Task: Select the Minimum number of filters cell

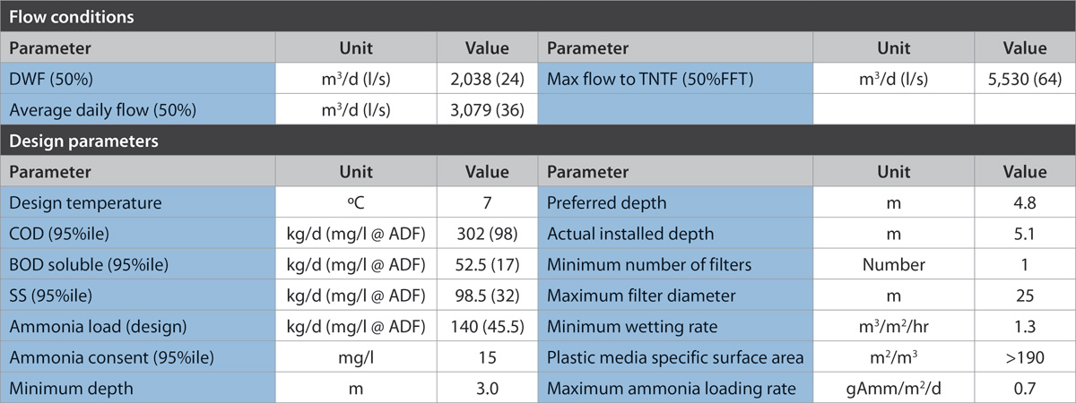Action: tap(674, 266)
